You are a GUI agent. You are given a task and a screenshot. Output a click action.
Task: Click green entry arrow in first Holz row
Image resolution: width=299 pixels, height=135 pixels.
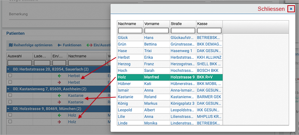[59, 115]
